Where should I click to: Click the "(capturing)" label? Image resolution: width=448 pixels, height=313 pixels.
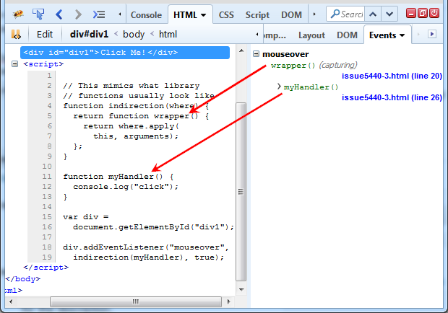tap(338, 66)
